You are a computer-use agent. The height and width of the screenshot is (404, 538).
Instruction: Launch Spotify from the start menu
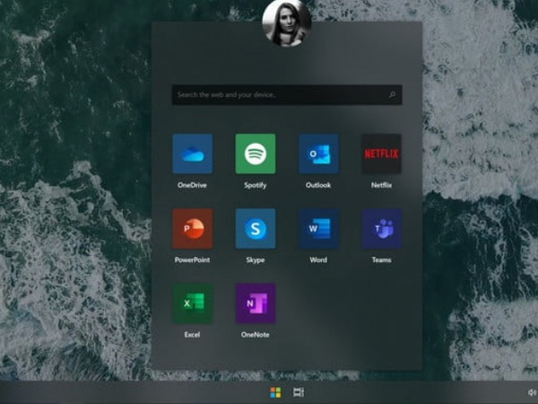(256, 154)
